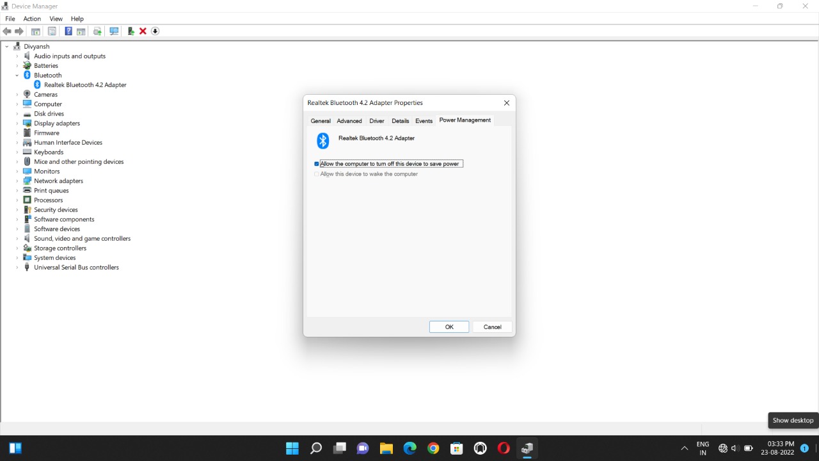819x461 pixels.
Task: Toggle the Show/Hide Console Tree toolbar icon
Action: pyautogui.click(x=36, y=31)
